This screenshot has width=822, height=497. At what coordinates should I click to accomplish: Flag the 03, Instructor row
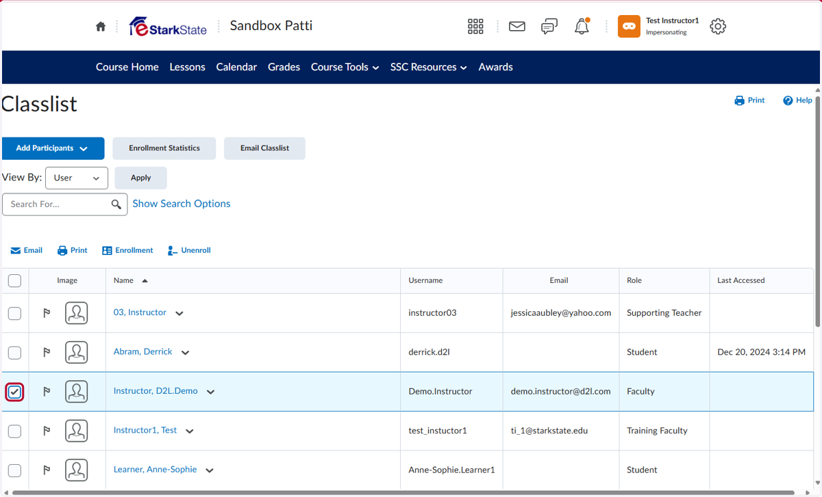47,313
